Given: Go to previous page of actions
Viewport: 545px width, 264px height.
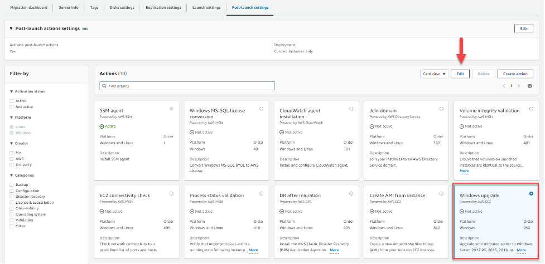Looking at the screenshot, I should (x=504, y=86).
